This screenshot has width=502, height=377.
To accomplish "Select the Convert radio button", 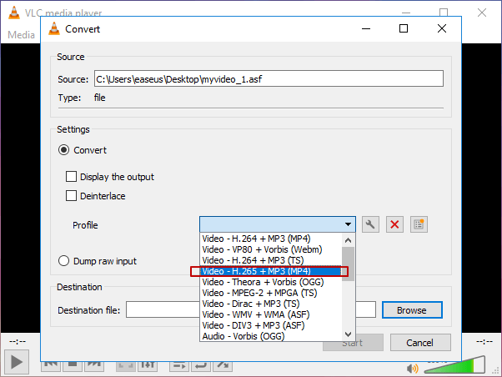I will click(64, 150).
